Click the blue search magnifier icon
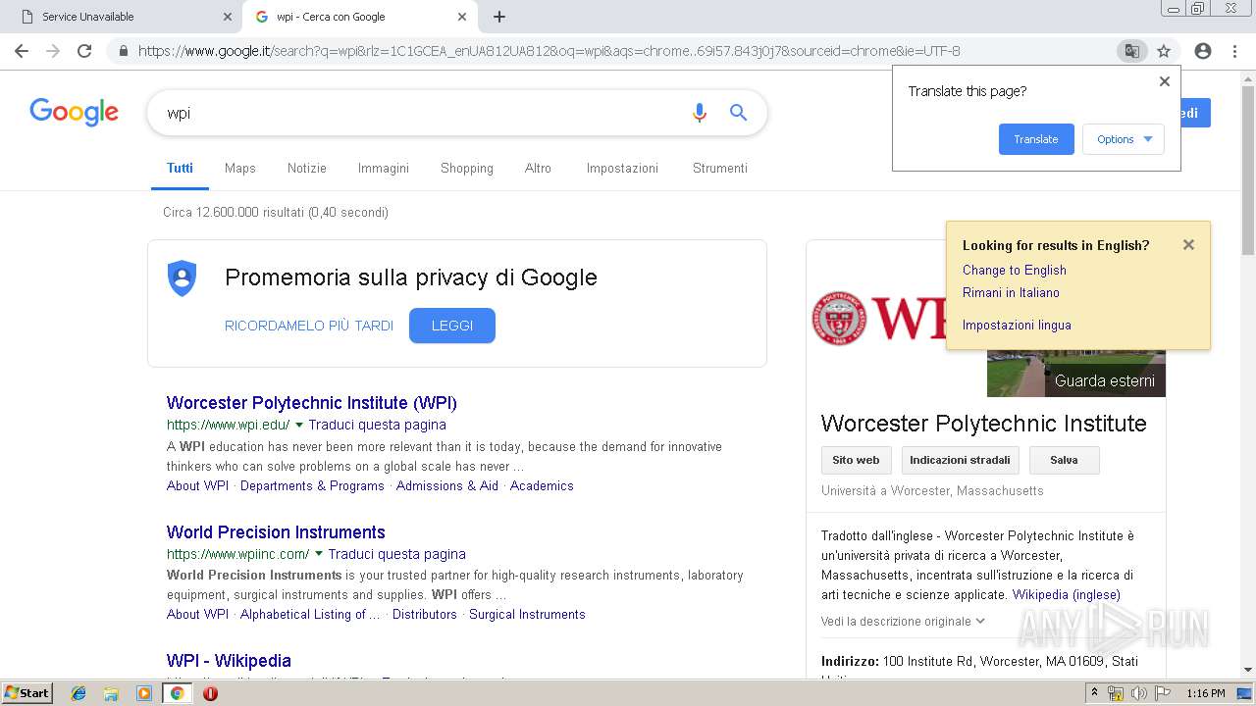Screen dimensions: 1256x706 coord(739,113)
